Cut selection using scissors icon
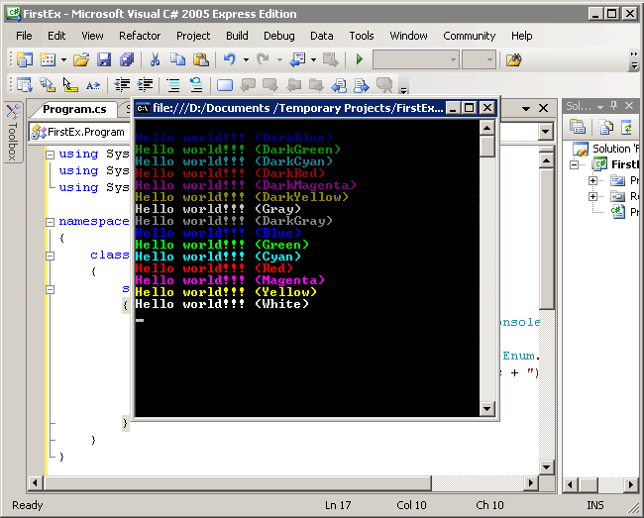 (155, 60)
